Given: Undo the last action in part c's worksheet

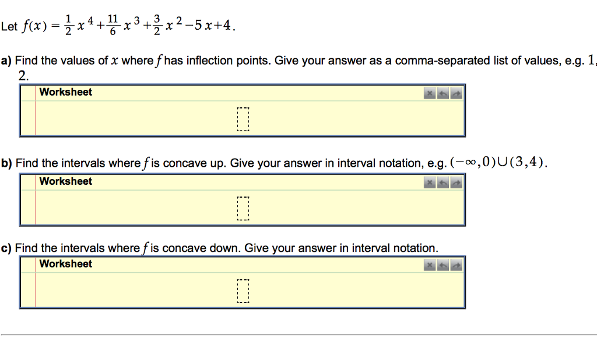Looking at the screenshot, I should click(443, 265).
